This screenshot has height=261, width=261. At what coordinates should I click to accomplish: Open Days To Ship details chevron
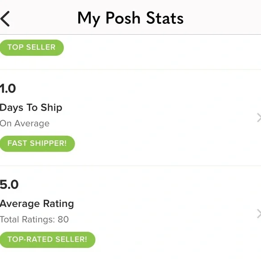pyautogui.click(x=259, y=117)
